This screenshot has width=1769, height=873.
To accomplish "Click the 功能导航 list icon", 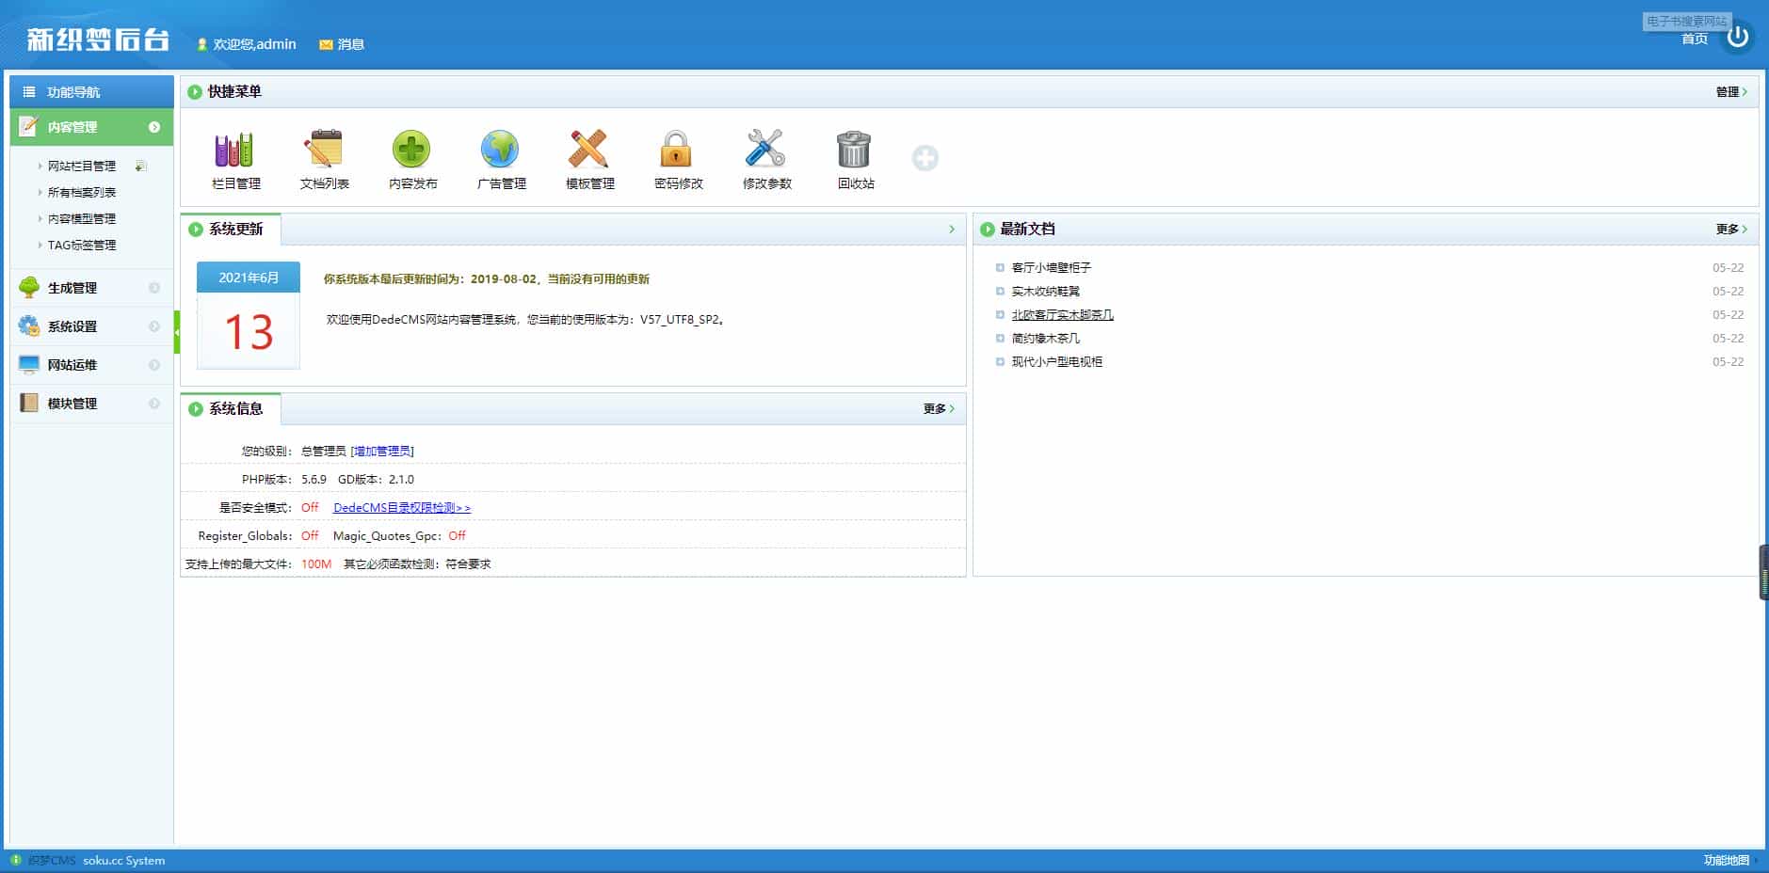I will [x=29, y=92].
